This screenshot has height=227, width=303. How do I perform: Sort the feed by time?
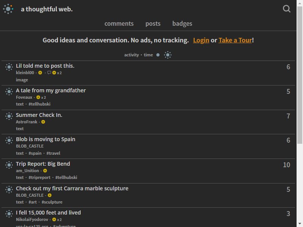[x=148, y=55]
